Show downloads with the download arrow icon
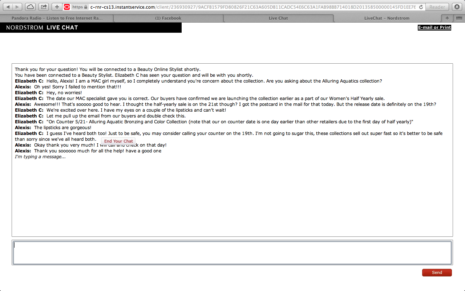The height and width of the screenshot is (291, 465). pyautogui.click(x=457, y=7)
